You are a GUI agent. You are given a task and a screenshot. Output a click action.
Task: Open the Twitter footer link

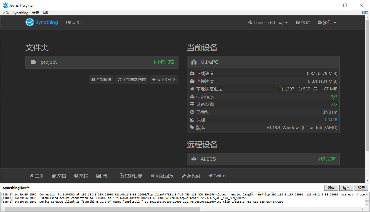218,176
